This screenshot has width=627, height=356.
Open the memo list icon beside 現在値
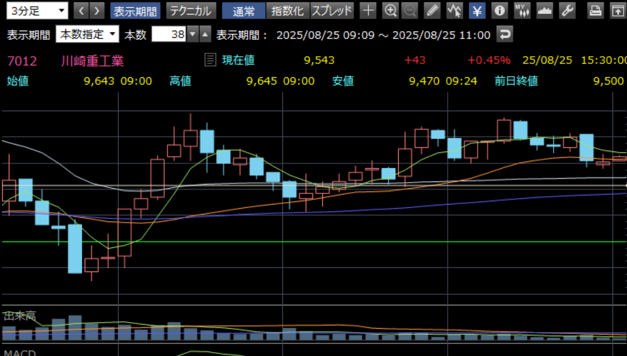[x=210, y=60]
